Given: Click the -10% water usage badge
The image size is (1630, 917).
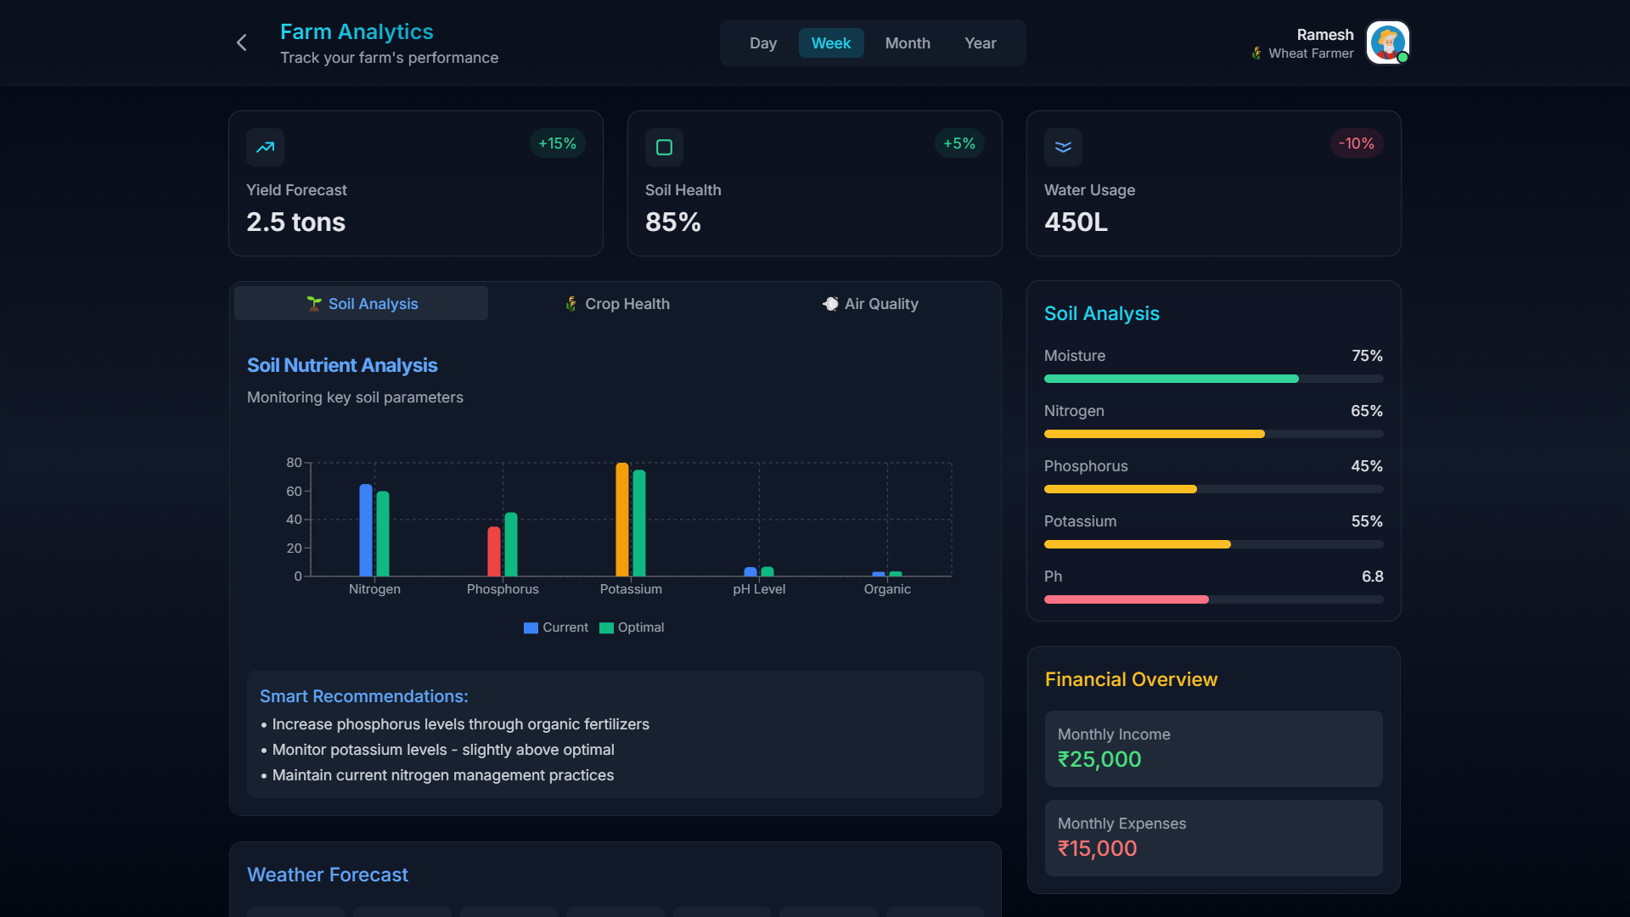Looking at the screenshot, I should coord(1356,143).
